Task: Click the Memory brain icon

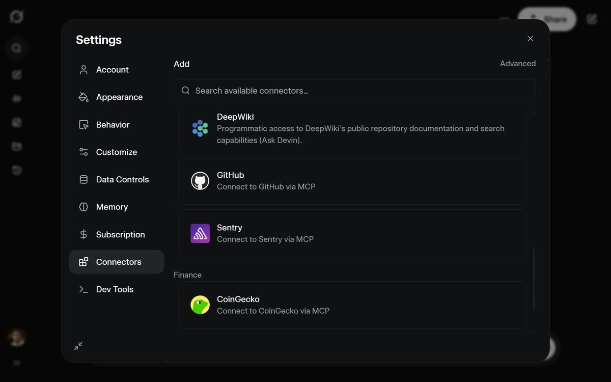Action: coord(84,207)
